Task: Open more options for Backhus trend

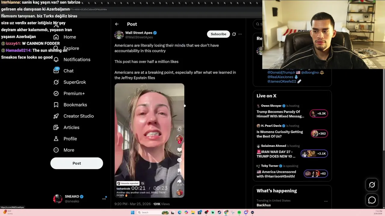Action: 326,201
